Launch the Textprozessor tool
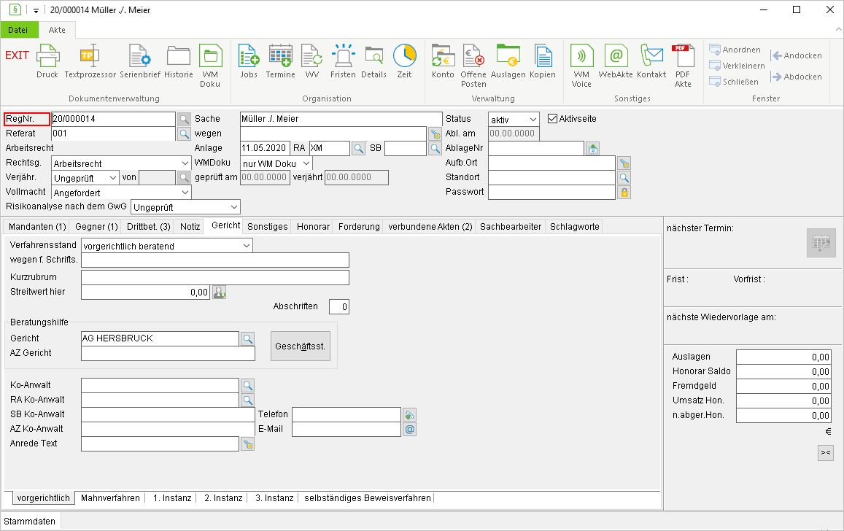 click(x=90, y=61)
